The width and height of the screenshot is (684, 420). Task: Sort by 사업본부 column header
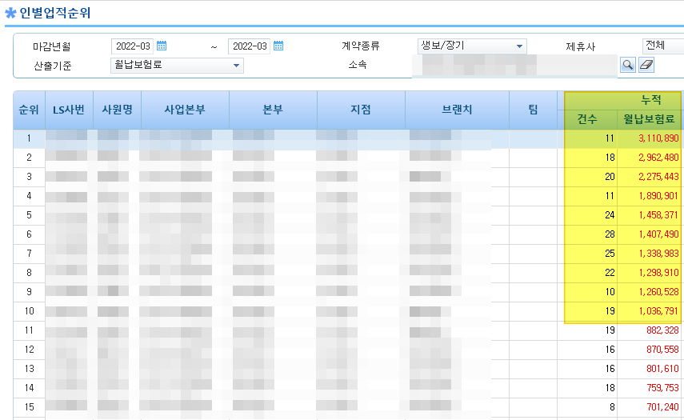pos(185,110)
